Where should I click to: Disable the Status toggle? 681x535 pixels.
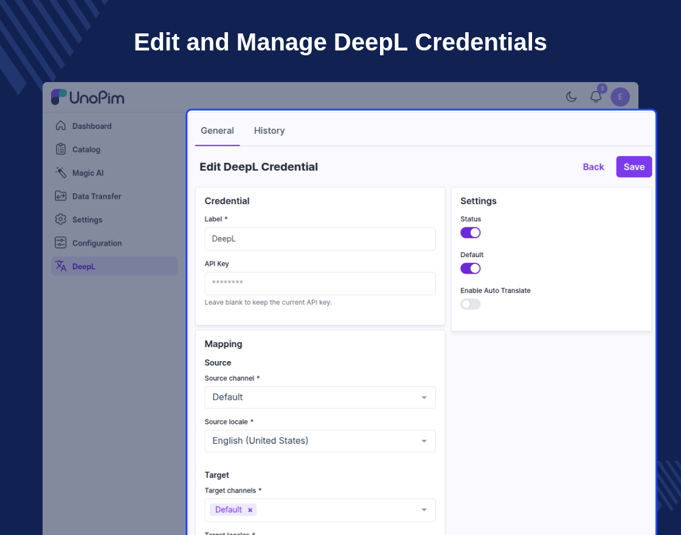coord(471,233)
